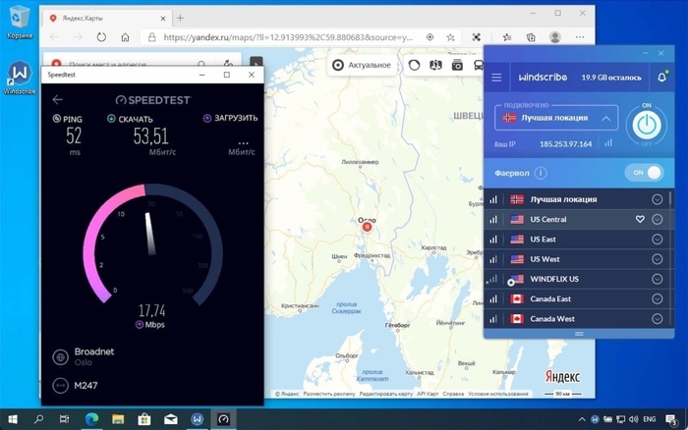
Task: Expand the US East server list
Action: coord(658,240)
